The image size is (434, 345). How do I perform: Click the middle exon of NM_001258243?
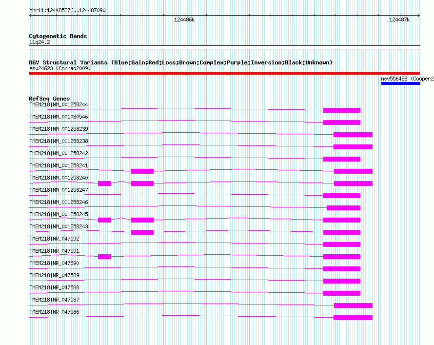click(x=142, y=232)
